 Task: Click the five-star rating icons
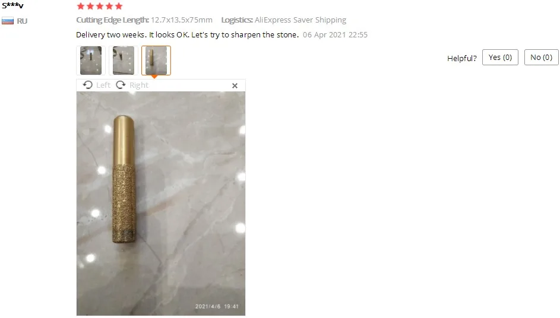coord(100,6)
